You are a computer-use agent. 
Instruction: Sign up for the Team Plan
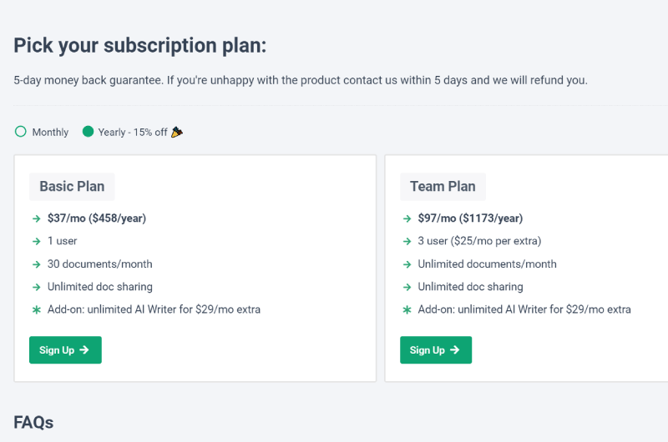(435, 349)
